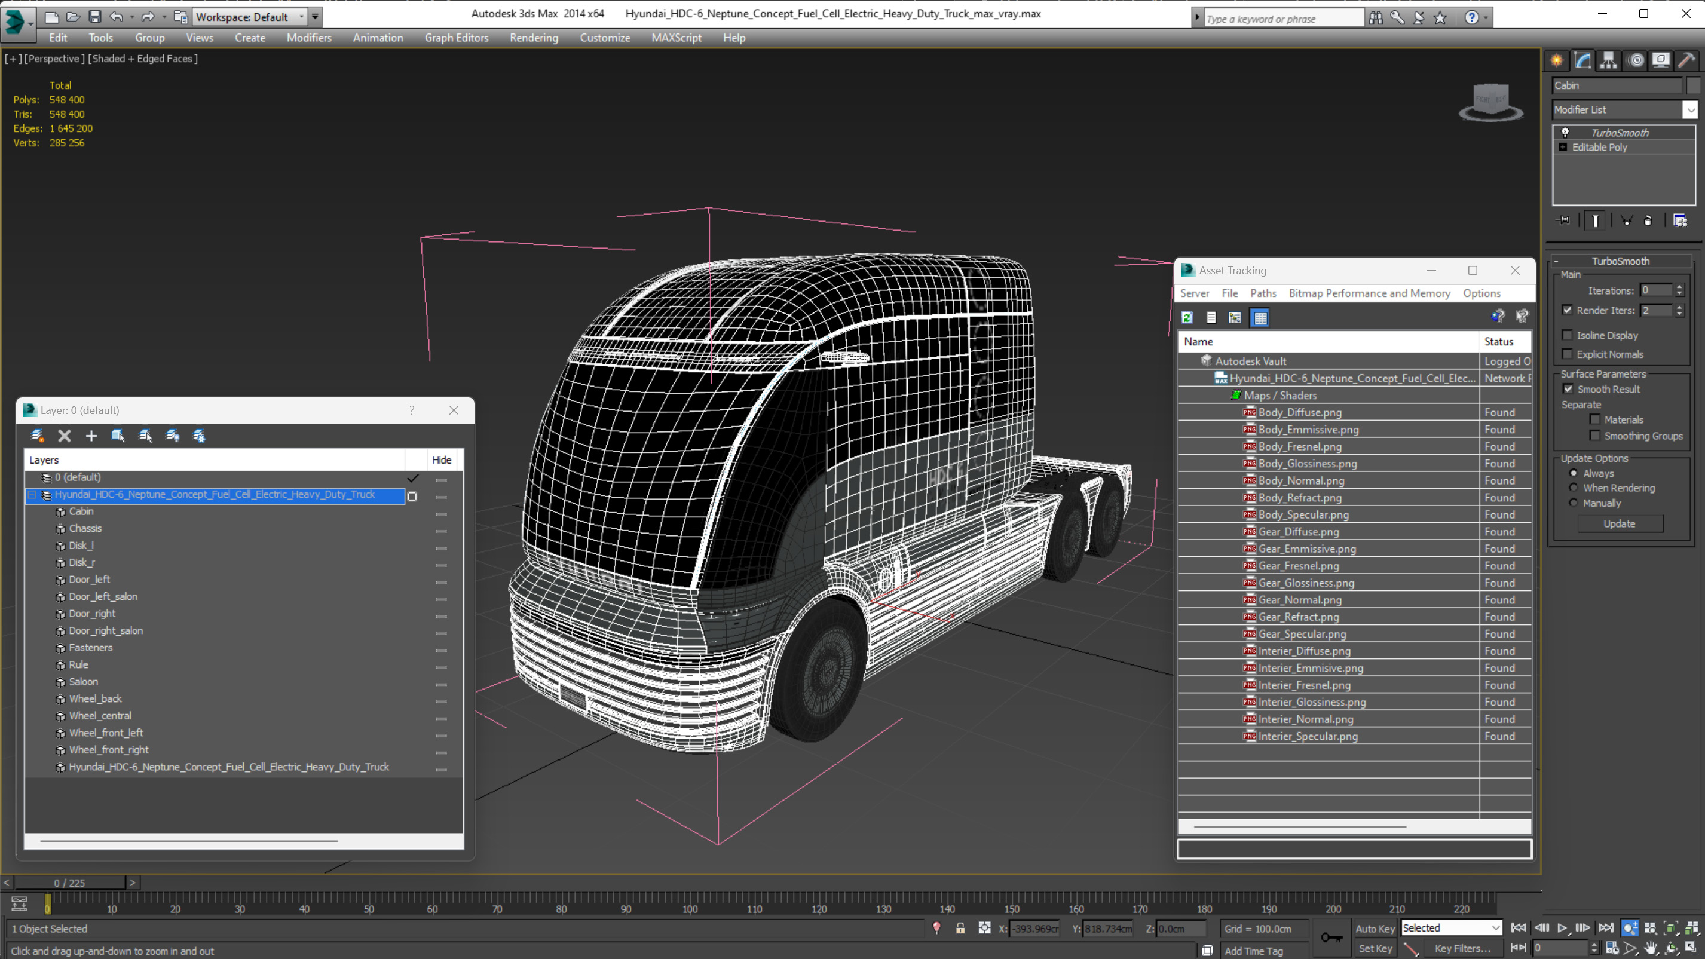This screenshot has width=1705, height=959.
Task: Click Remove modifier from the stack icon
Action: tap(1648, 220)
